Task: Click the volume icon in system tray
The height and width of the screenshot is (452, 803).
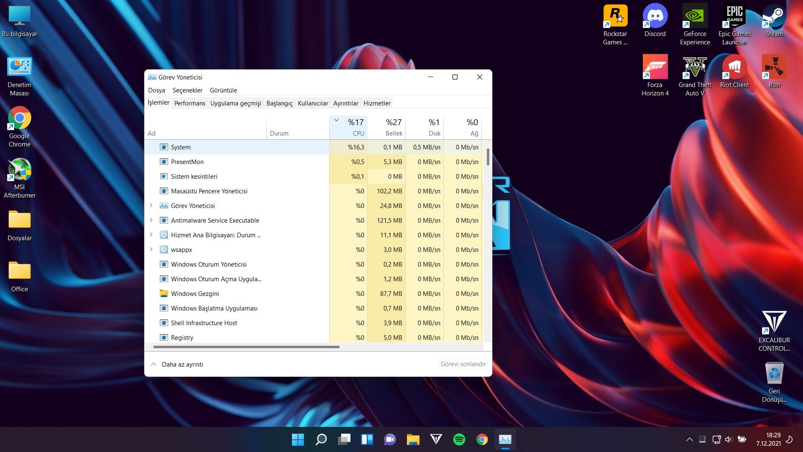Action: (x=728, y=439)
